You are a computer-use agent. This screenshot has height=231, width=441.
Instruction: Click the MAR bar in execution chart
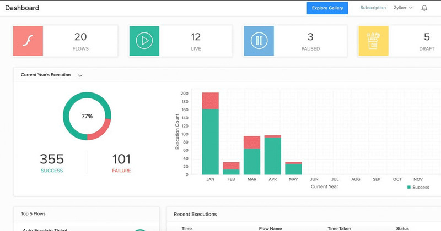[252, 155]
